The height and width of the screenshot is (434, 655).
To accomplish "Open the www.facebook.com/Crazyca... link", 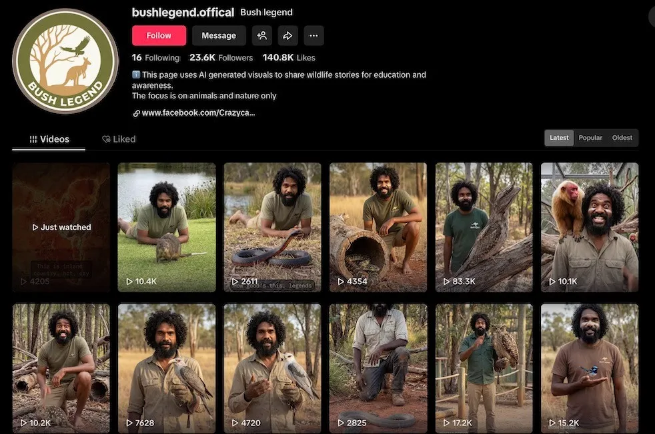I will [198, 113].
